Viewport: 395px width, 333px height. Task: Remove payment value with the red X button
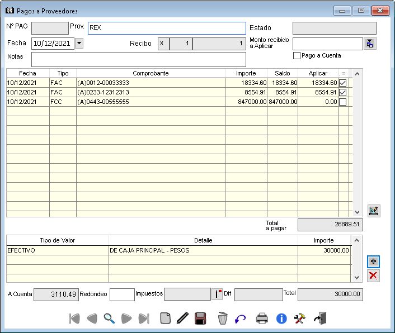[373, 275]
